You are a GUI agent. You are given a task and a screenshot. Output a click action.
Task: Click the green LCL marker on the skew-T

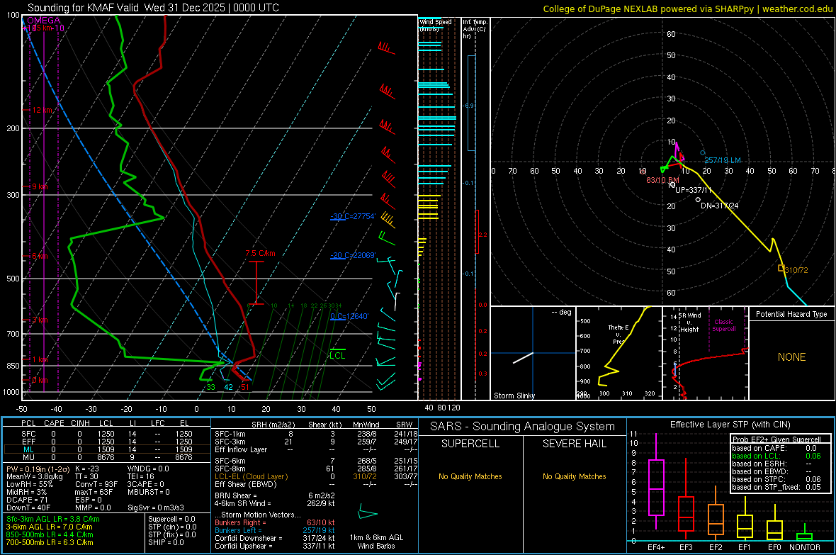tap(337, 354)
